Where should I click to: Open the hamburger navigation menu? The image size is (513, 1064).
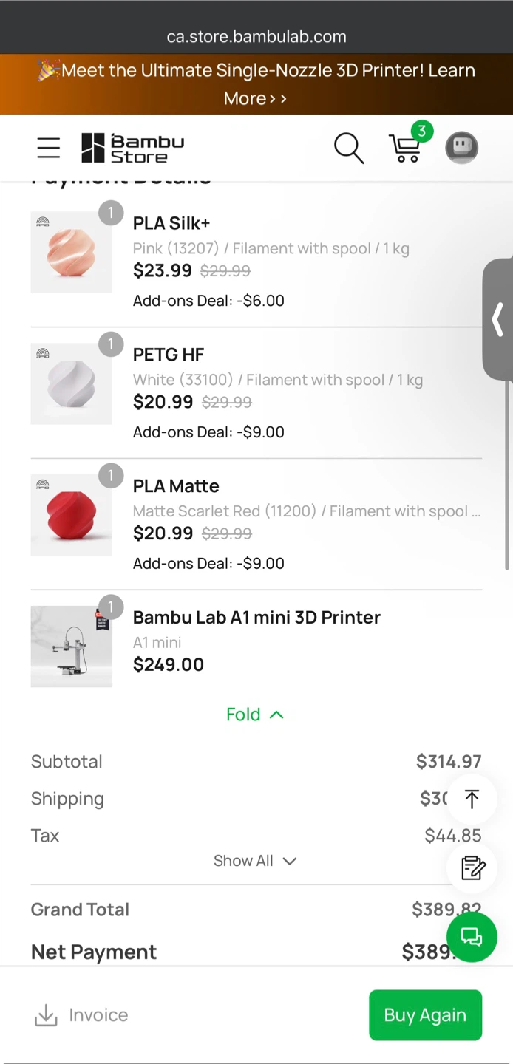(47, 148)
